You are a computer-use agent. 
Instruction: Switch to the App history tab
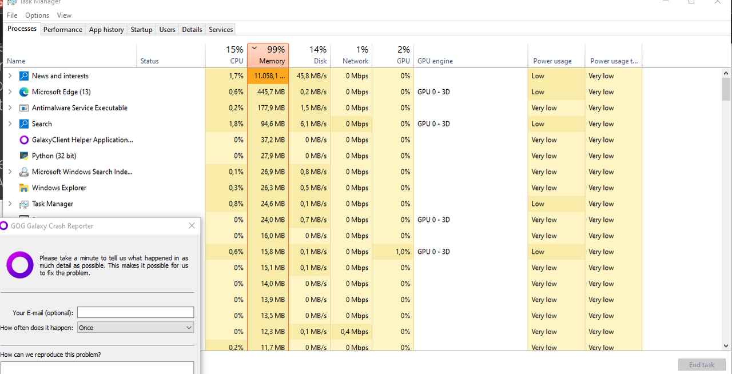coord(106,30)
